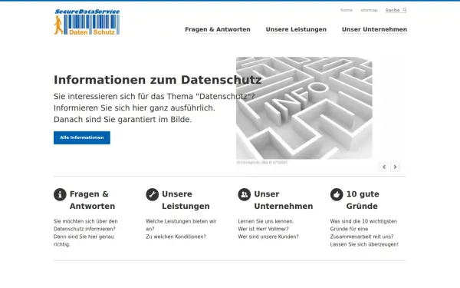Screen dimensions: 460x288
Task: Click text 'Wer ist Herr Vollmer?'
Action: 263,229
